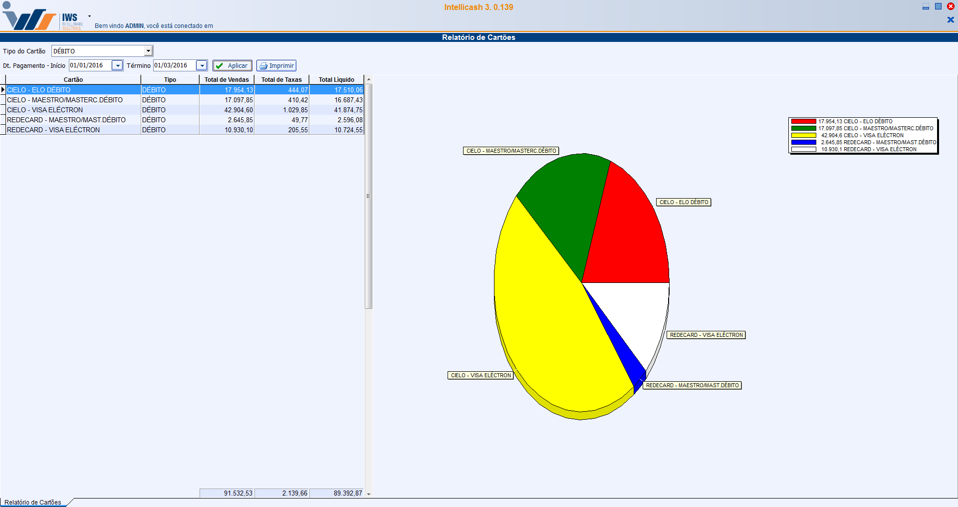
Task: Click the 16.687,43 net total cell
Action: click(x=337, y=100)
